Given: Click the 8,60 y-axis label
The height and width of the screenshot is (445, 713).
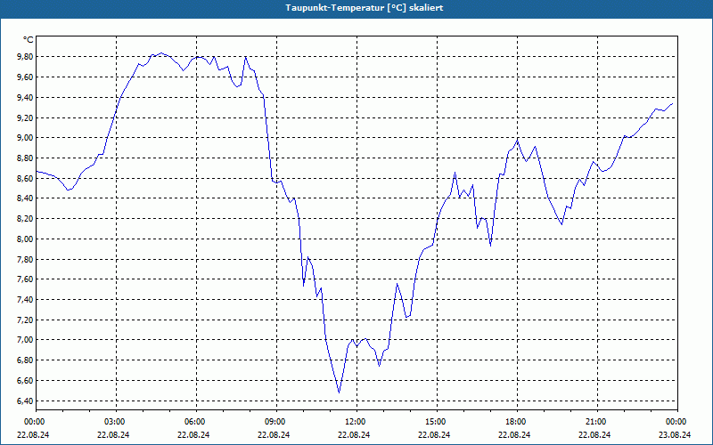Looking at the screenshot, I should click(26, 179).
